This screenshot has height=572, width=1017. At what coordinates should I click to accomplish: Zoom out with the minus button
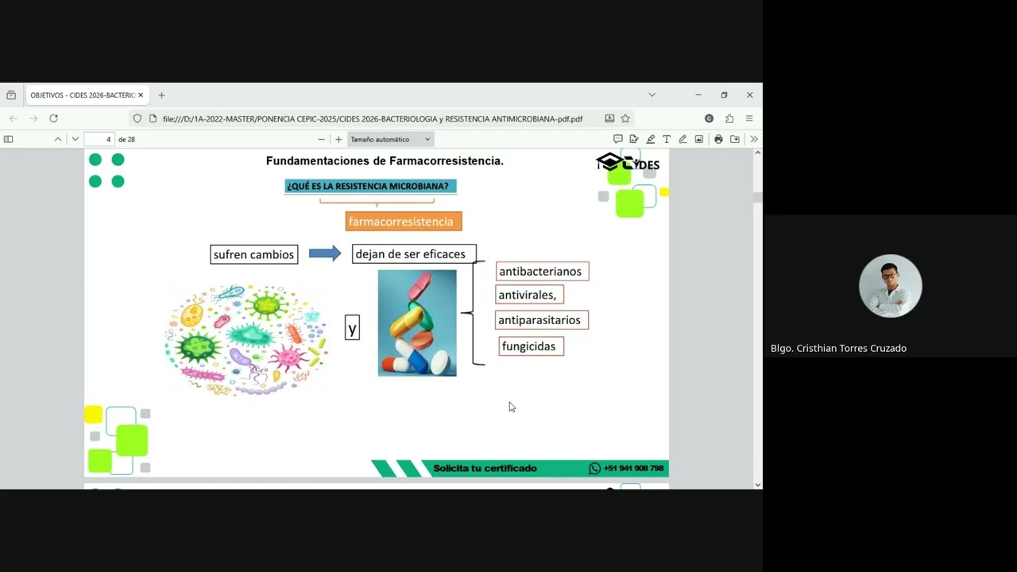tap(321, 139)
